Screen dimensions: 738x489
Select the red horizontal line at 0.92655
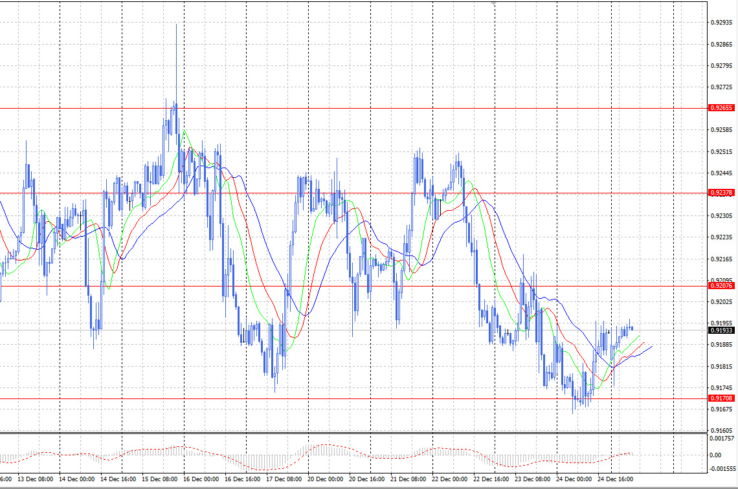click(x=353, y=109)
